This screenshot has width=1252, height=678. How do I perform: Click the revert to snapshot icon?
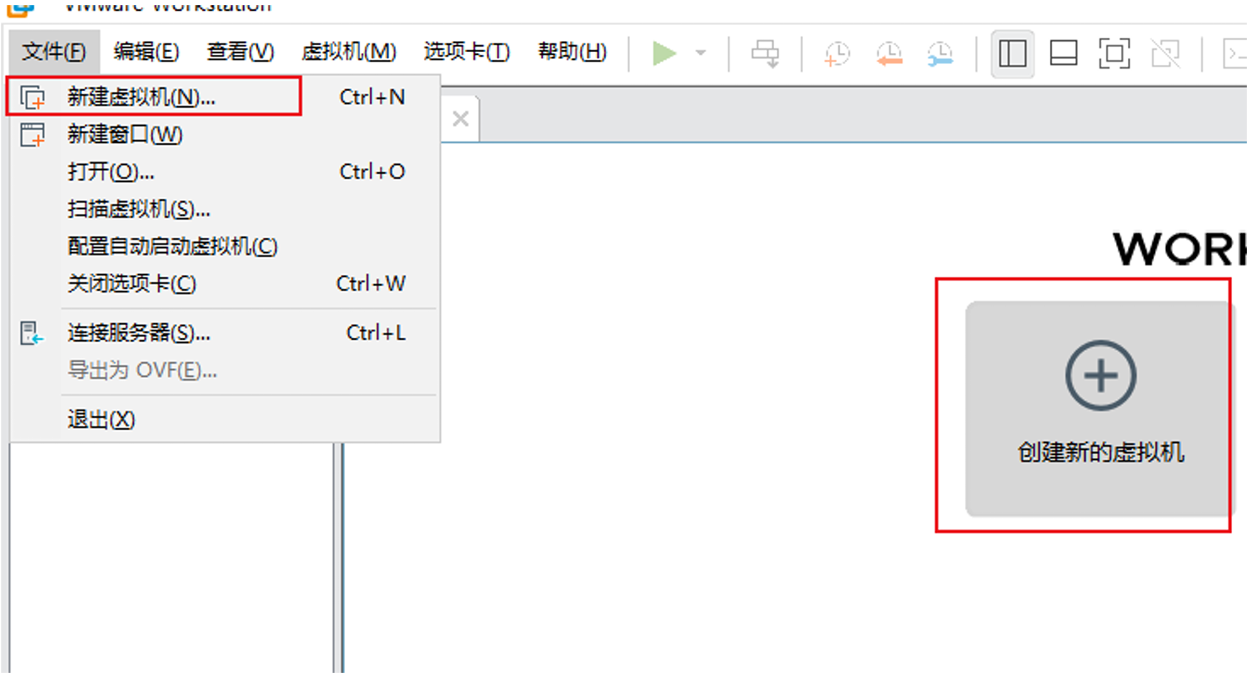click(x=889, y=54)
